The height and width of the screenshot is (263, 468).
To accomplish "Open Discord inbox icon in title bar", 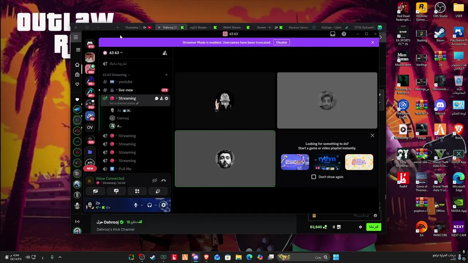I will pos(333,34).
